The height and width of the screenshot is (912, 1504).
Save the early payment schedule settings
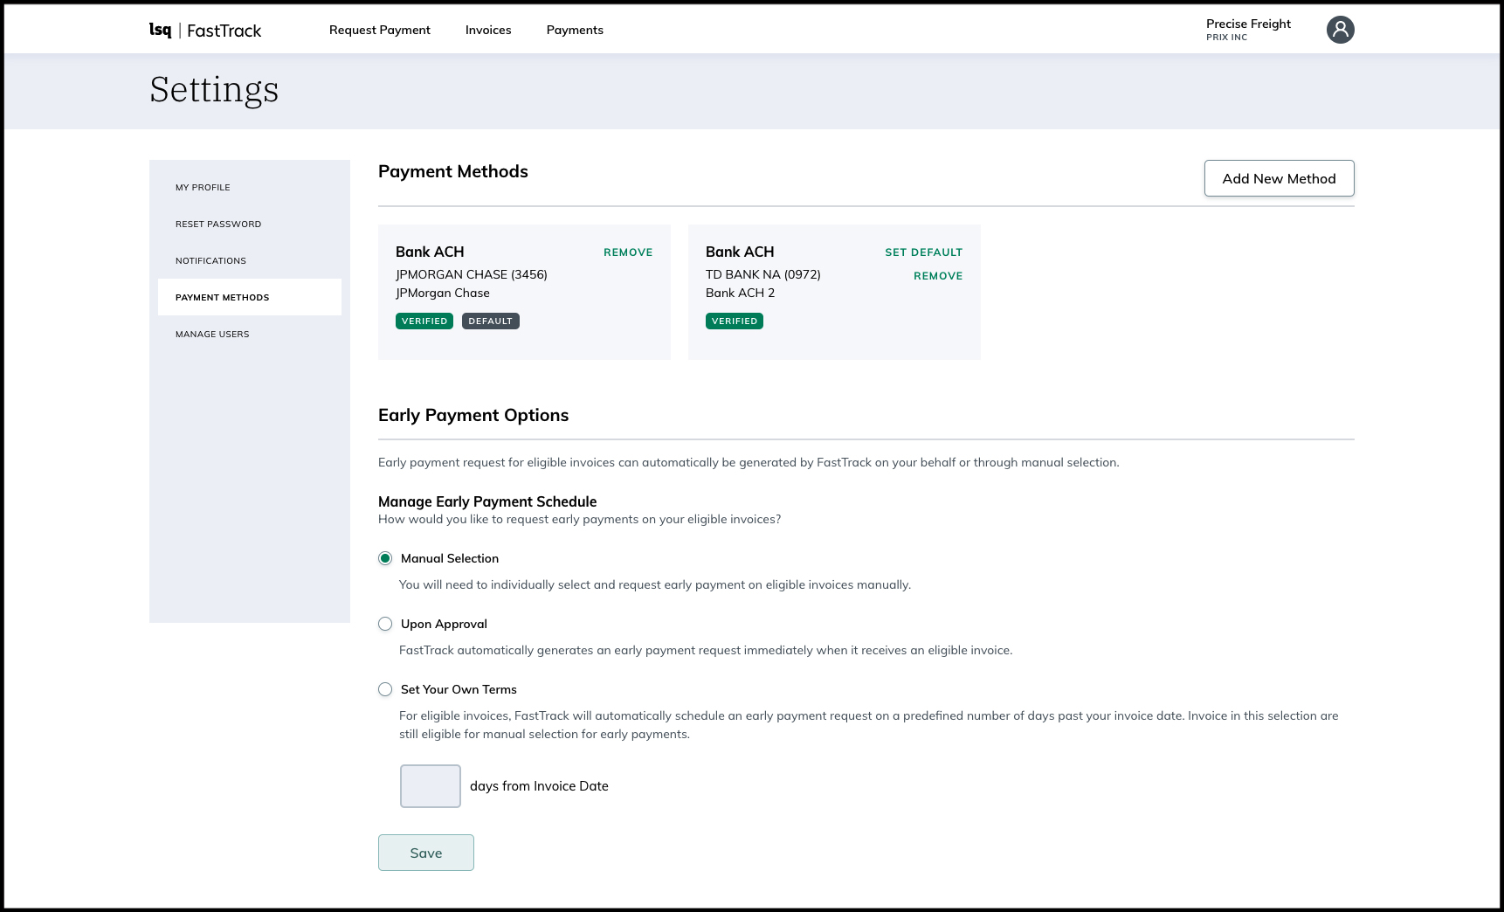425,853
